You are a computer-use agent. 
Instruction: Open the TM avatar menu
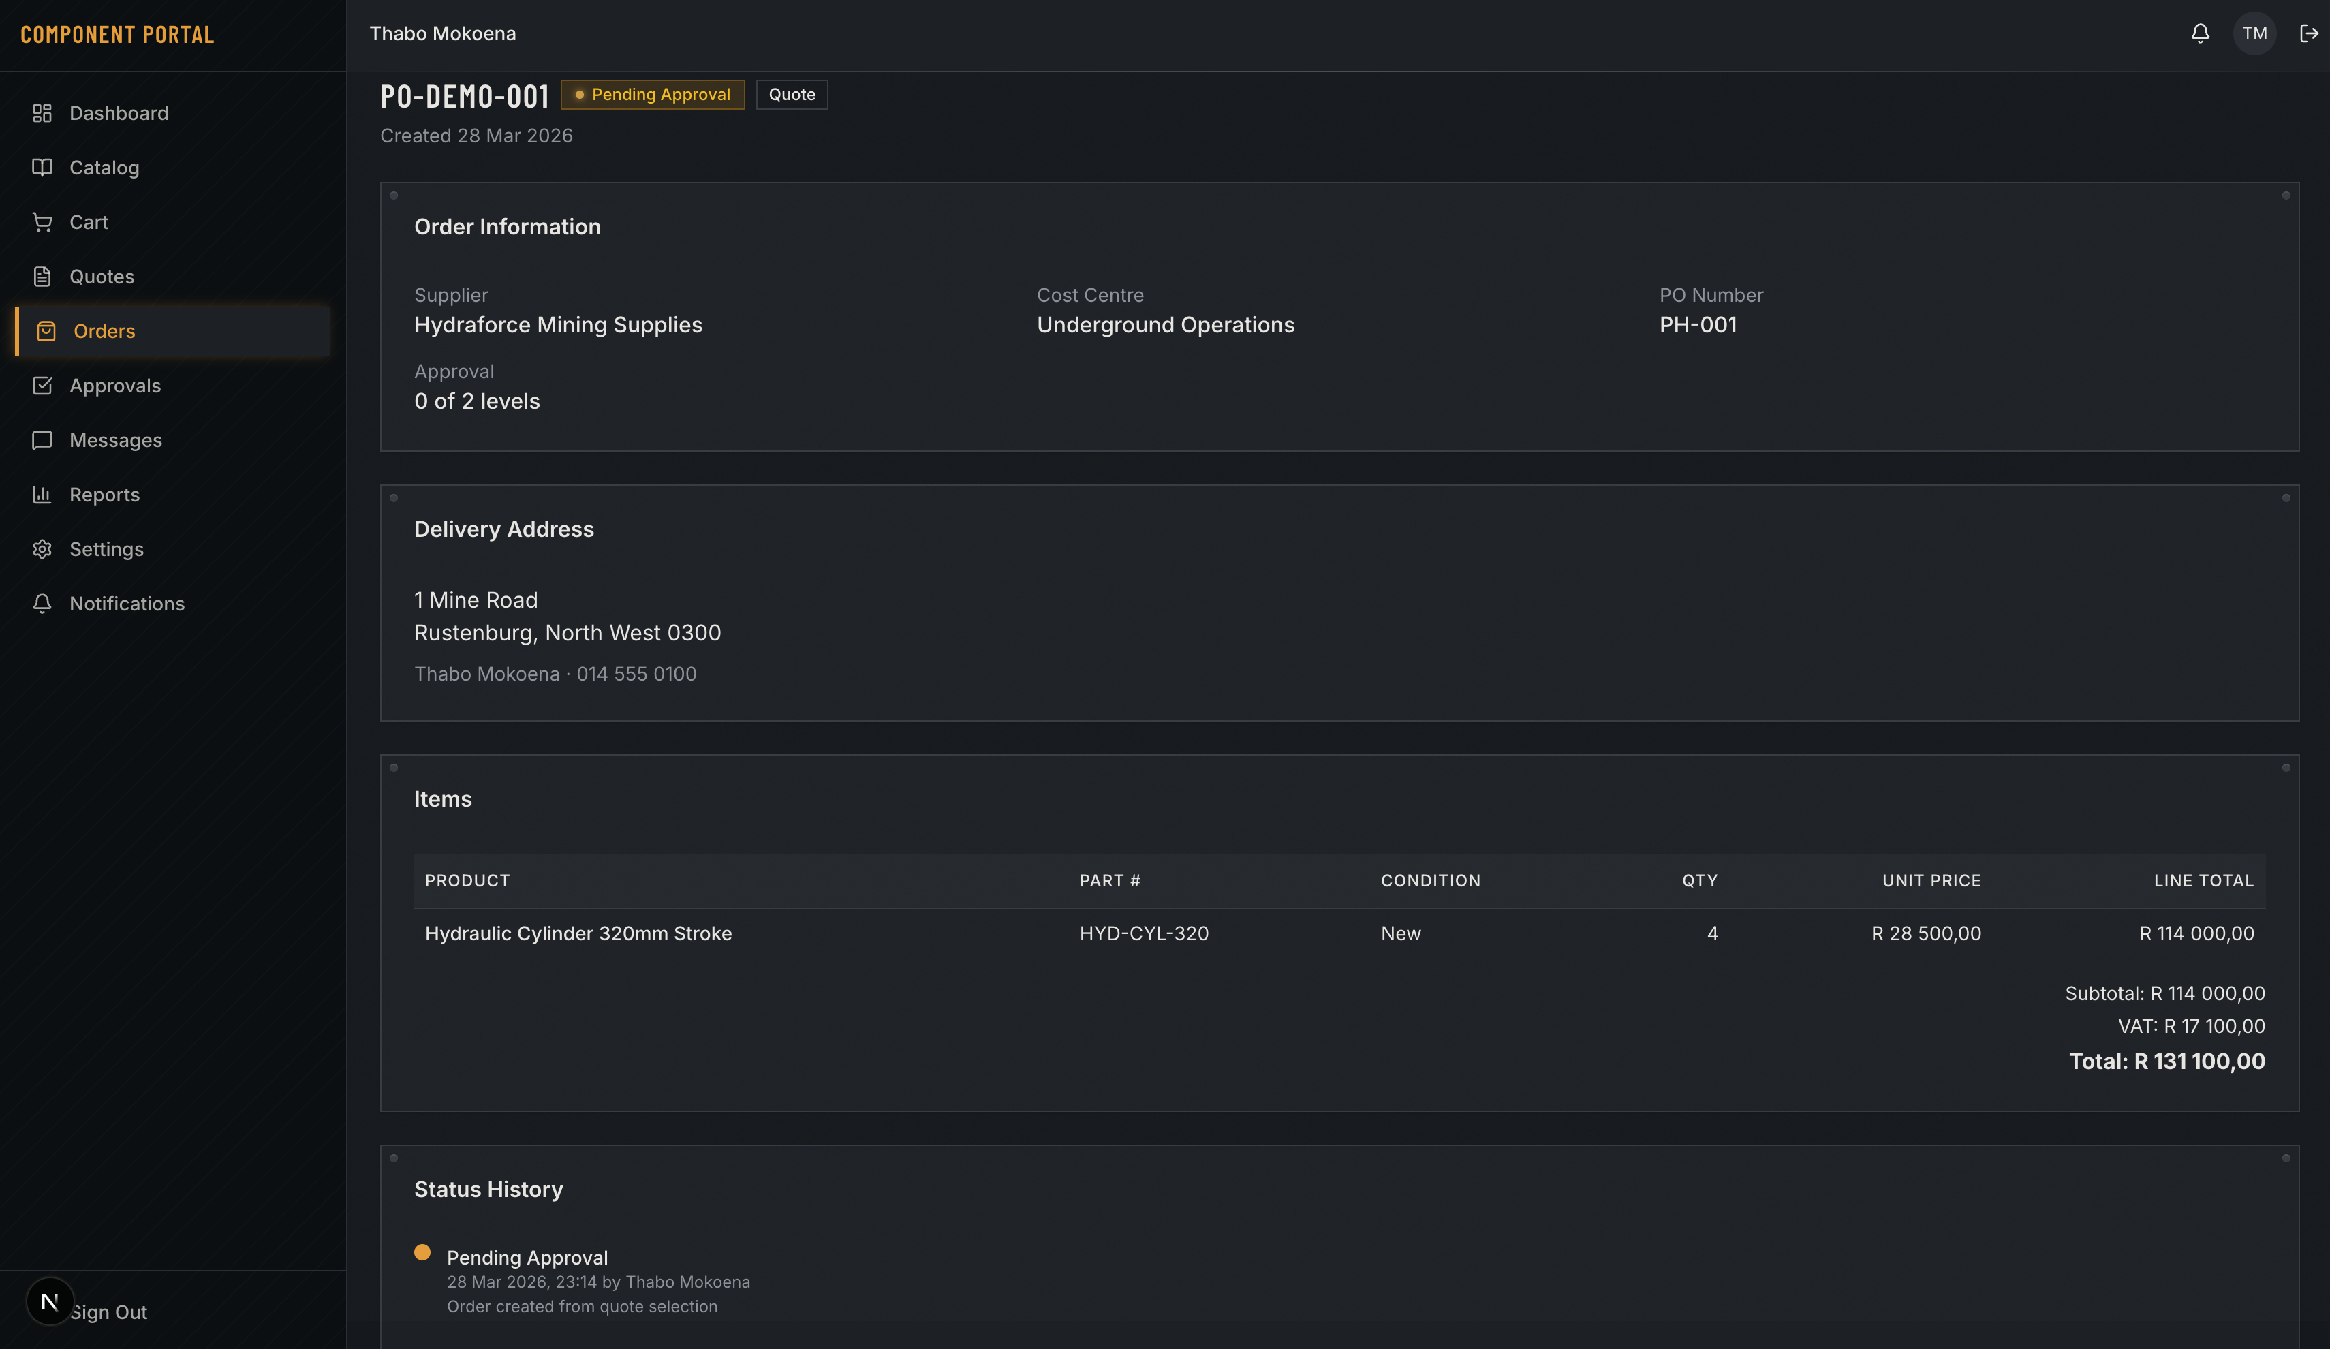click(2254, 33)
